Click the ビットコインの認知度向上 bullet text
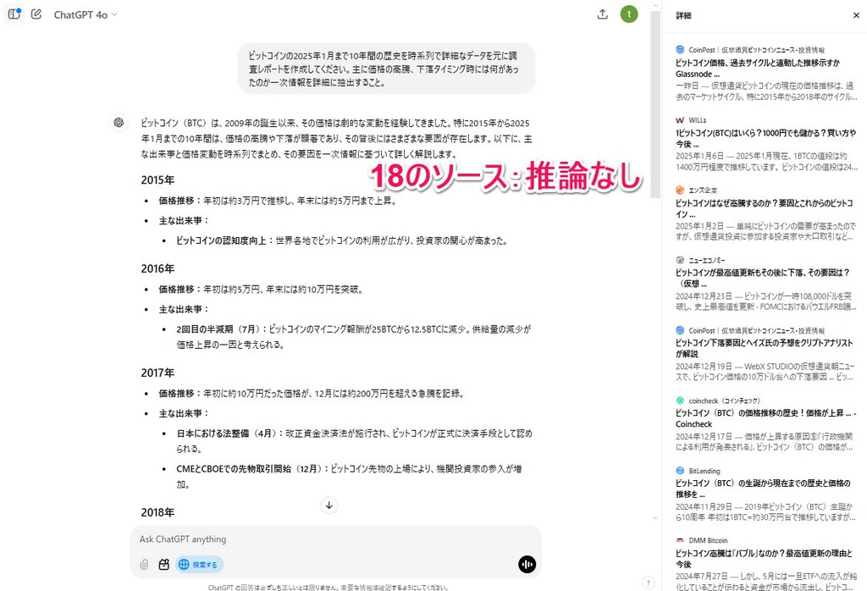The width and height of the screenshot is (867, 591). pyautogui.click(x=342, y=240)
